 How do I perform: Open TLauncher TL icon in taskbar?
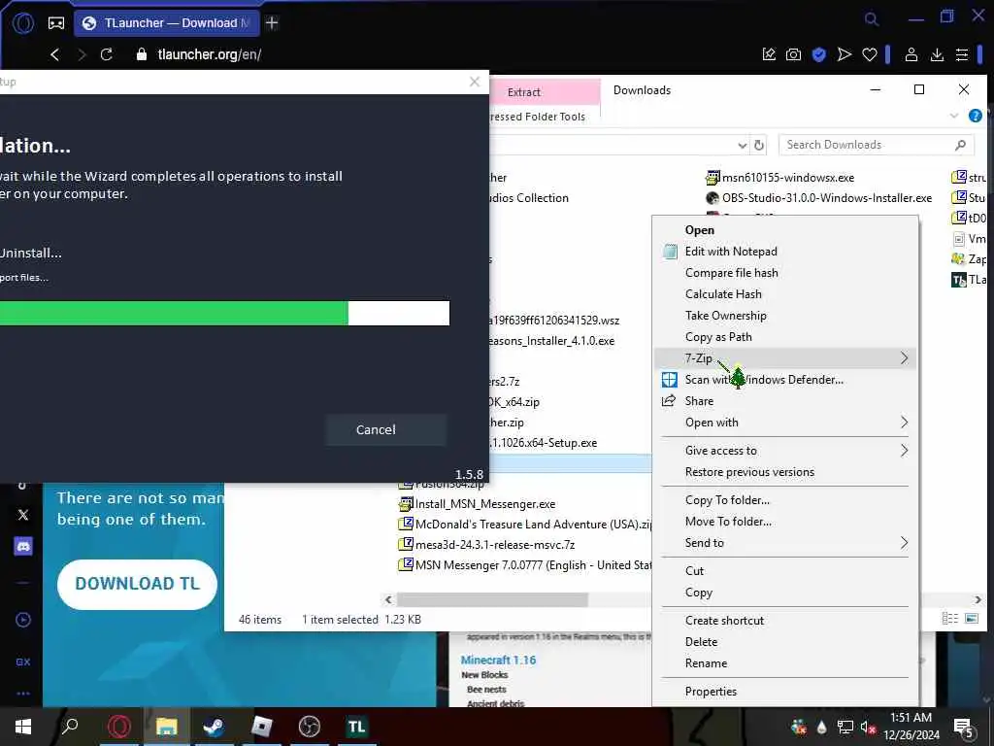coord(356,727)
